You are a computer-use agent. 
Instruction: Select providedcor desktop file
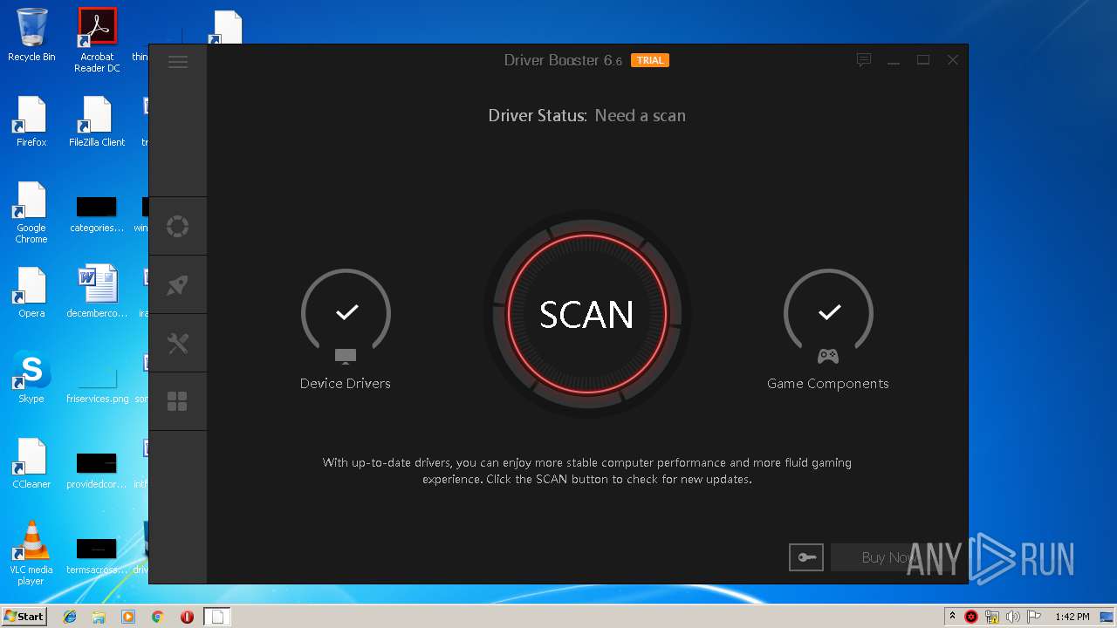click(97, 471)
